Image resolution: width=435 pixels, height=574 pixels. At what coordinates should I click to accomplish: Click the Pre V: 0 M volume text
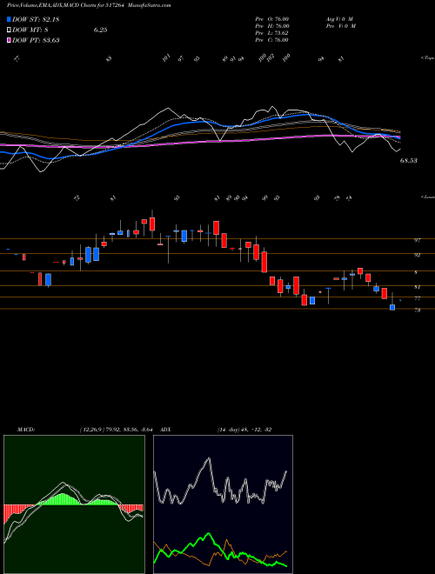click(341, 26)
